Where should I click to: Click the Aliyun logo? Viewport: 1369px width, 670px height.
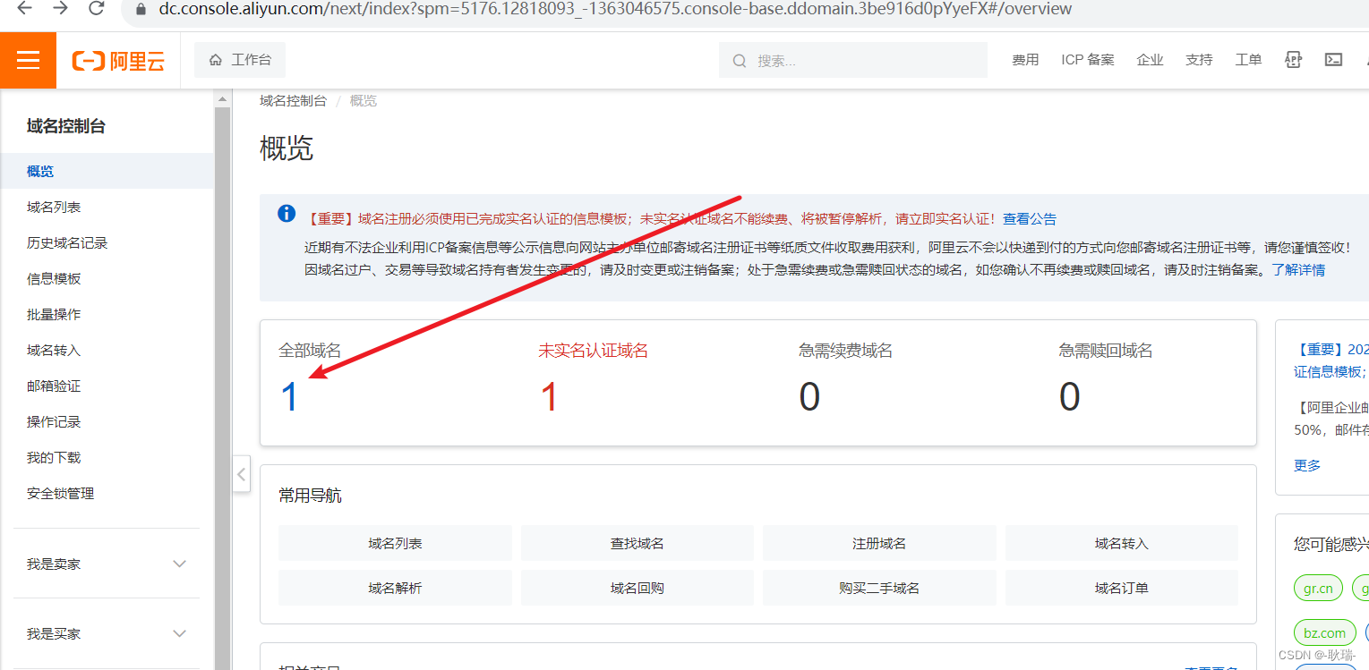pyautogui.click(x=118, y=61)
